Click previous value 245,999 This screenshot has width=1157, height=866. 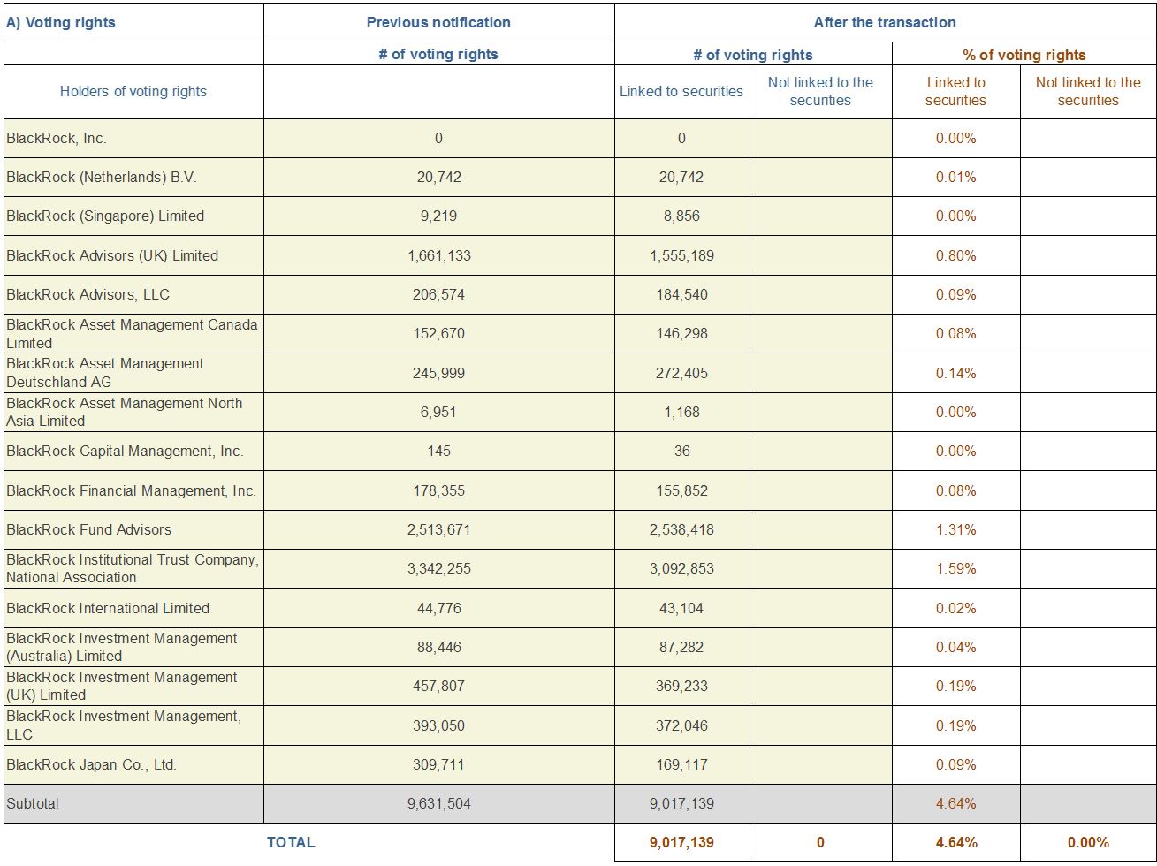coord(439,373)
